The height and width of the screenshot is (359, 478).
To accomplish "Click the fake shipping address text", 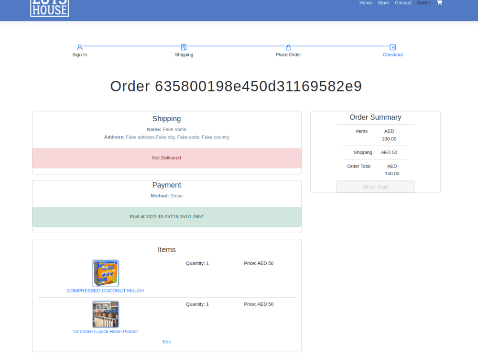I will (x=177, y=137).
